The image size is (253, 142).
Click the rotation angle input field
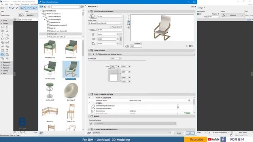click(136, 46)
